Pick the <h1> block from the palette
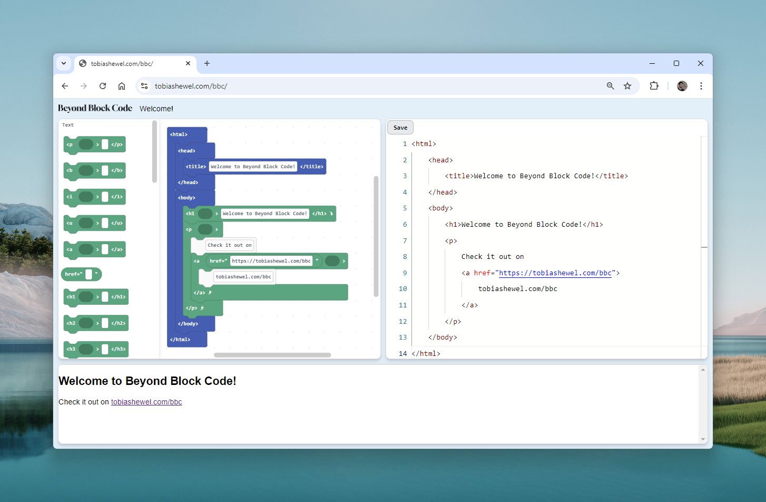The height and width of the screenshot is (502, 766). (96, 297)
